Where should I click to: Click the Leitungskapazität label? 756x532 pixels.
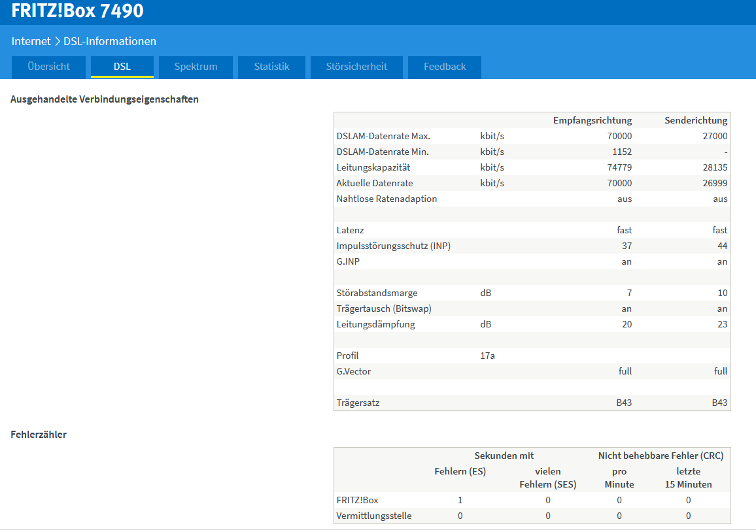point(373,168)
